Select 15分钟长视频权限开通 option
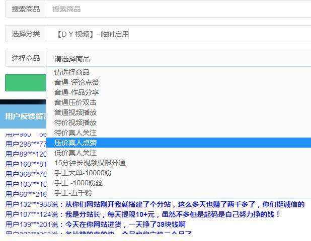This screenshot has width=311, height=241. [90, 163]
